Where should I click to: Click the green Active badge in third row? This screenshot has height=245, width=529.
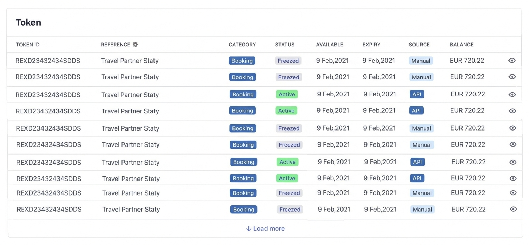point(287,94)
